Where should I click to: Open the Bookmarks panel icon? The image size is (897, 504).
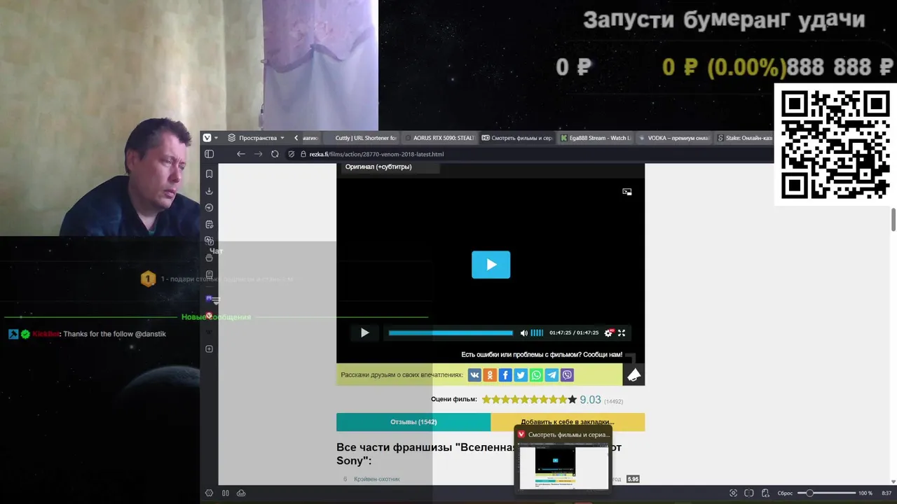[209, 174]
